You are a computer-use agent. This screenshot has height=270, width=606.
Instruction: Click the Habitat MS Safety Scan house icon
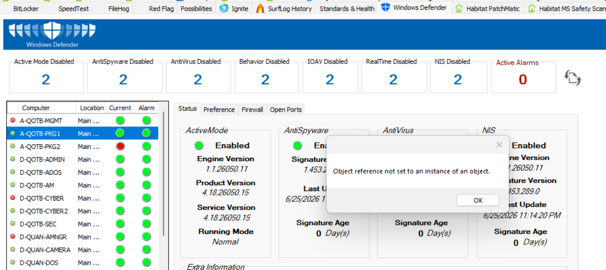531,8
